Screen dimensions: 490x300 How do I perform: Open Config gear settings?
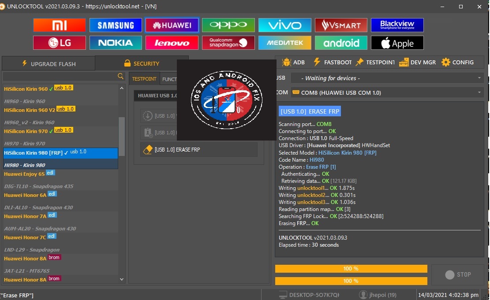tap(445, 62)
